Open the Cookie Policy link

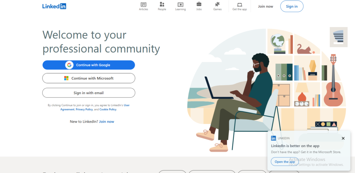[x=108, y=109]
